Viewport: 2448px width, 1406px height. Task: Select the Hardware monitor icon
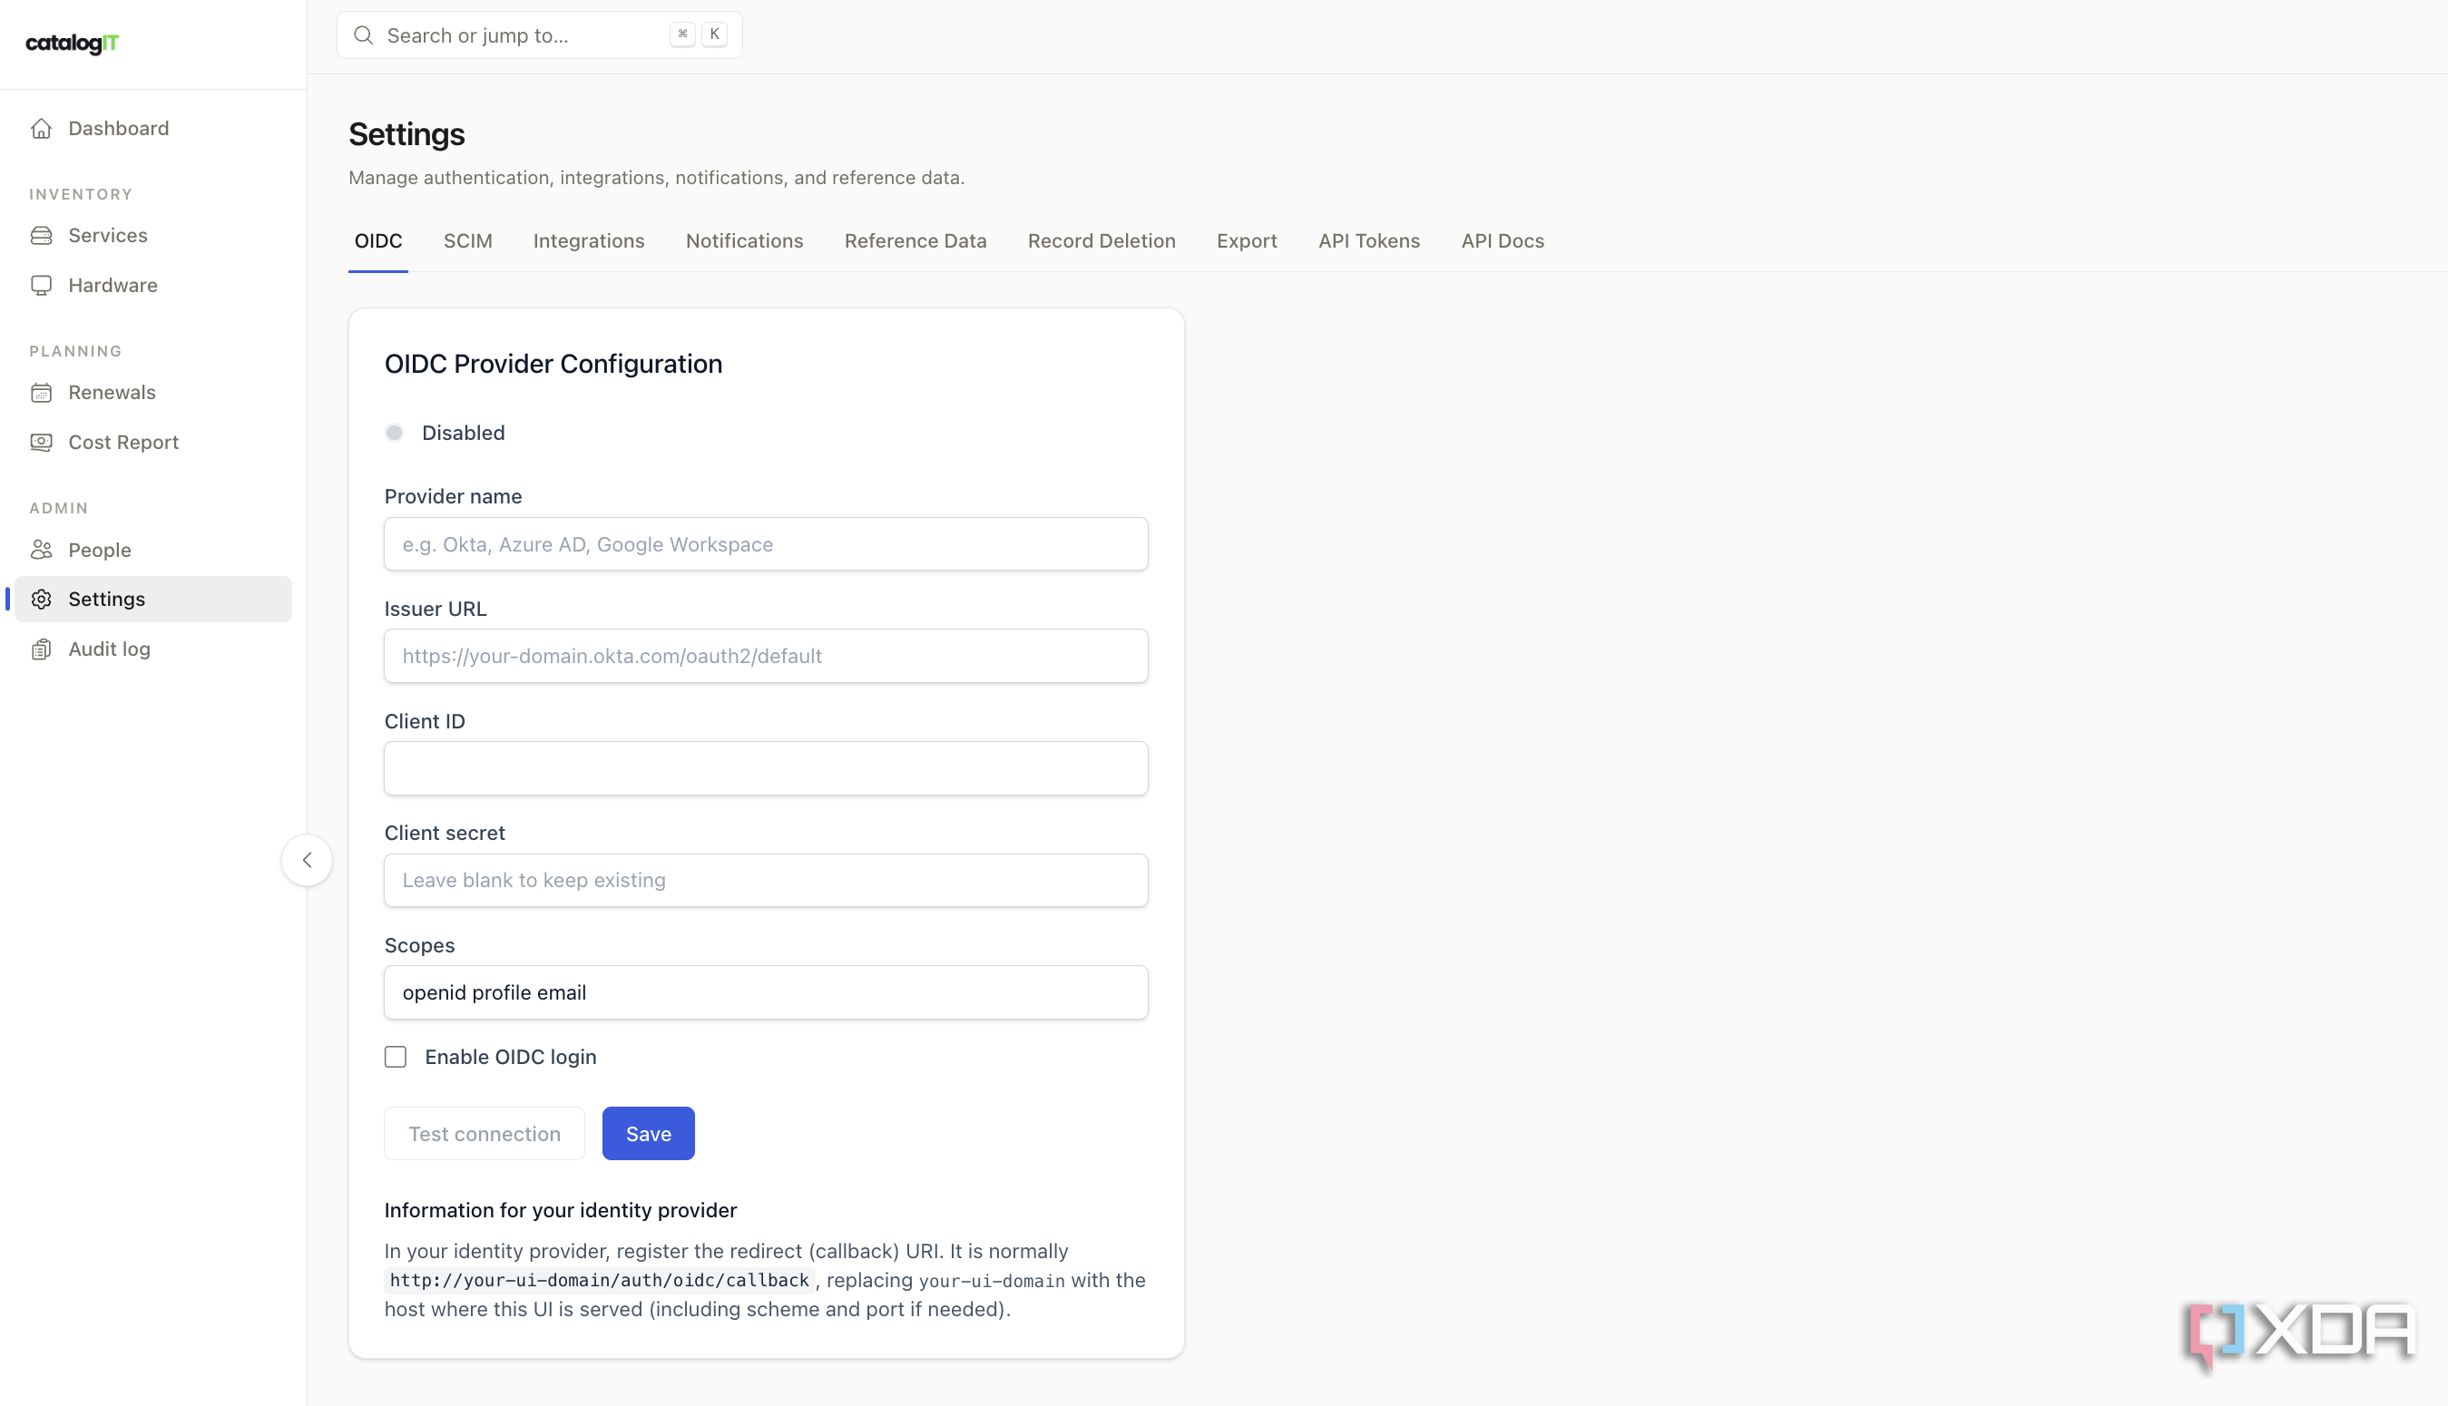pos(42,286)
